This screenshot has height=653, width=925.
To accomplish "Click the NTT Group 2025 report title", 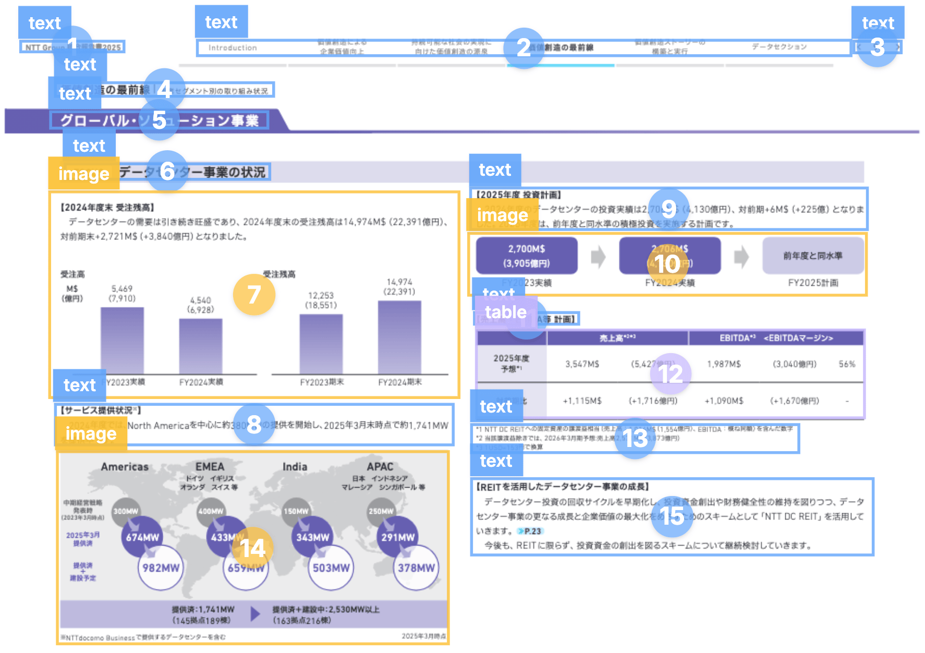I will click(72, 47).
